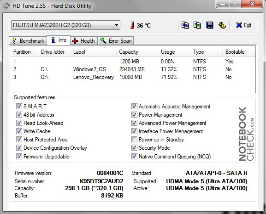The image size is (266, 214).
Task: Minimize the HD Tune window
Action: (222, 4)
